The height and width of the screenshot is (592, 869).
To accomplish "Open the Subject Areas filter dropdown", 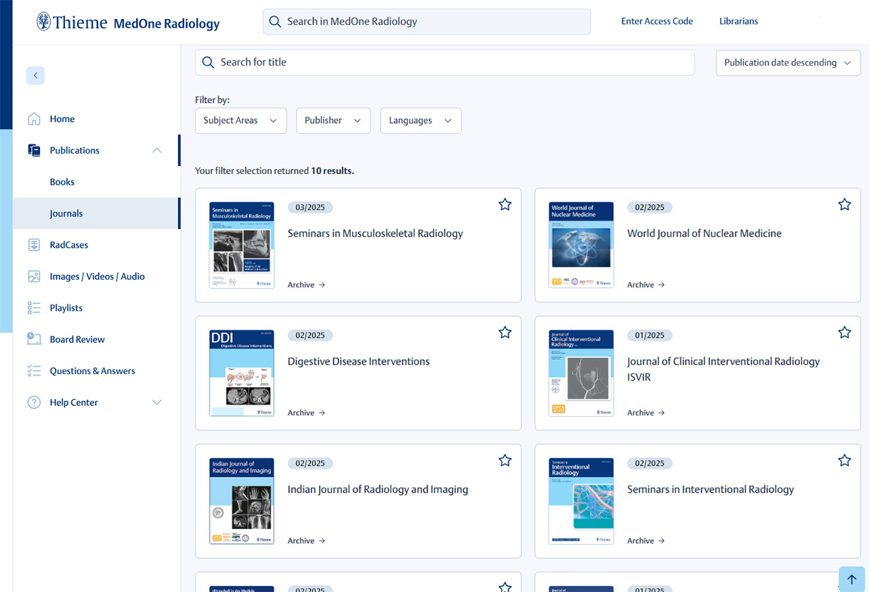I will (x=240, y=120).
